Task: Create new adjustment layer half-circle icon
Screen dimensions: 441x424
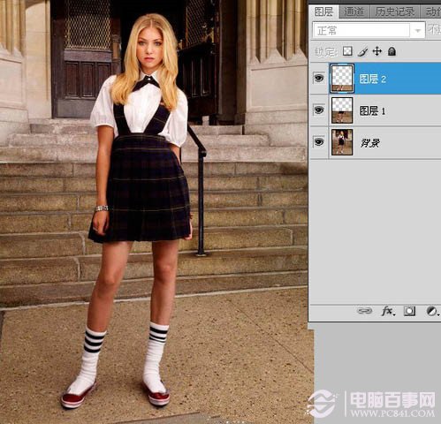Action: 432,311
